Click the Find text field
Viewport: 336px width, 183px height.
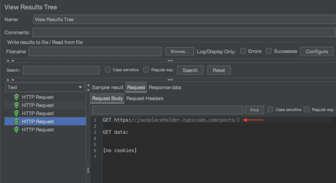tap(168, 110)
